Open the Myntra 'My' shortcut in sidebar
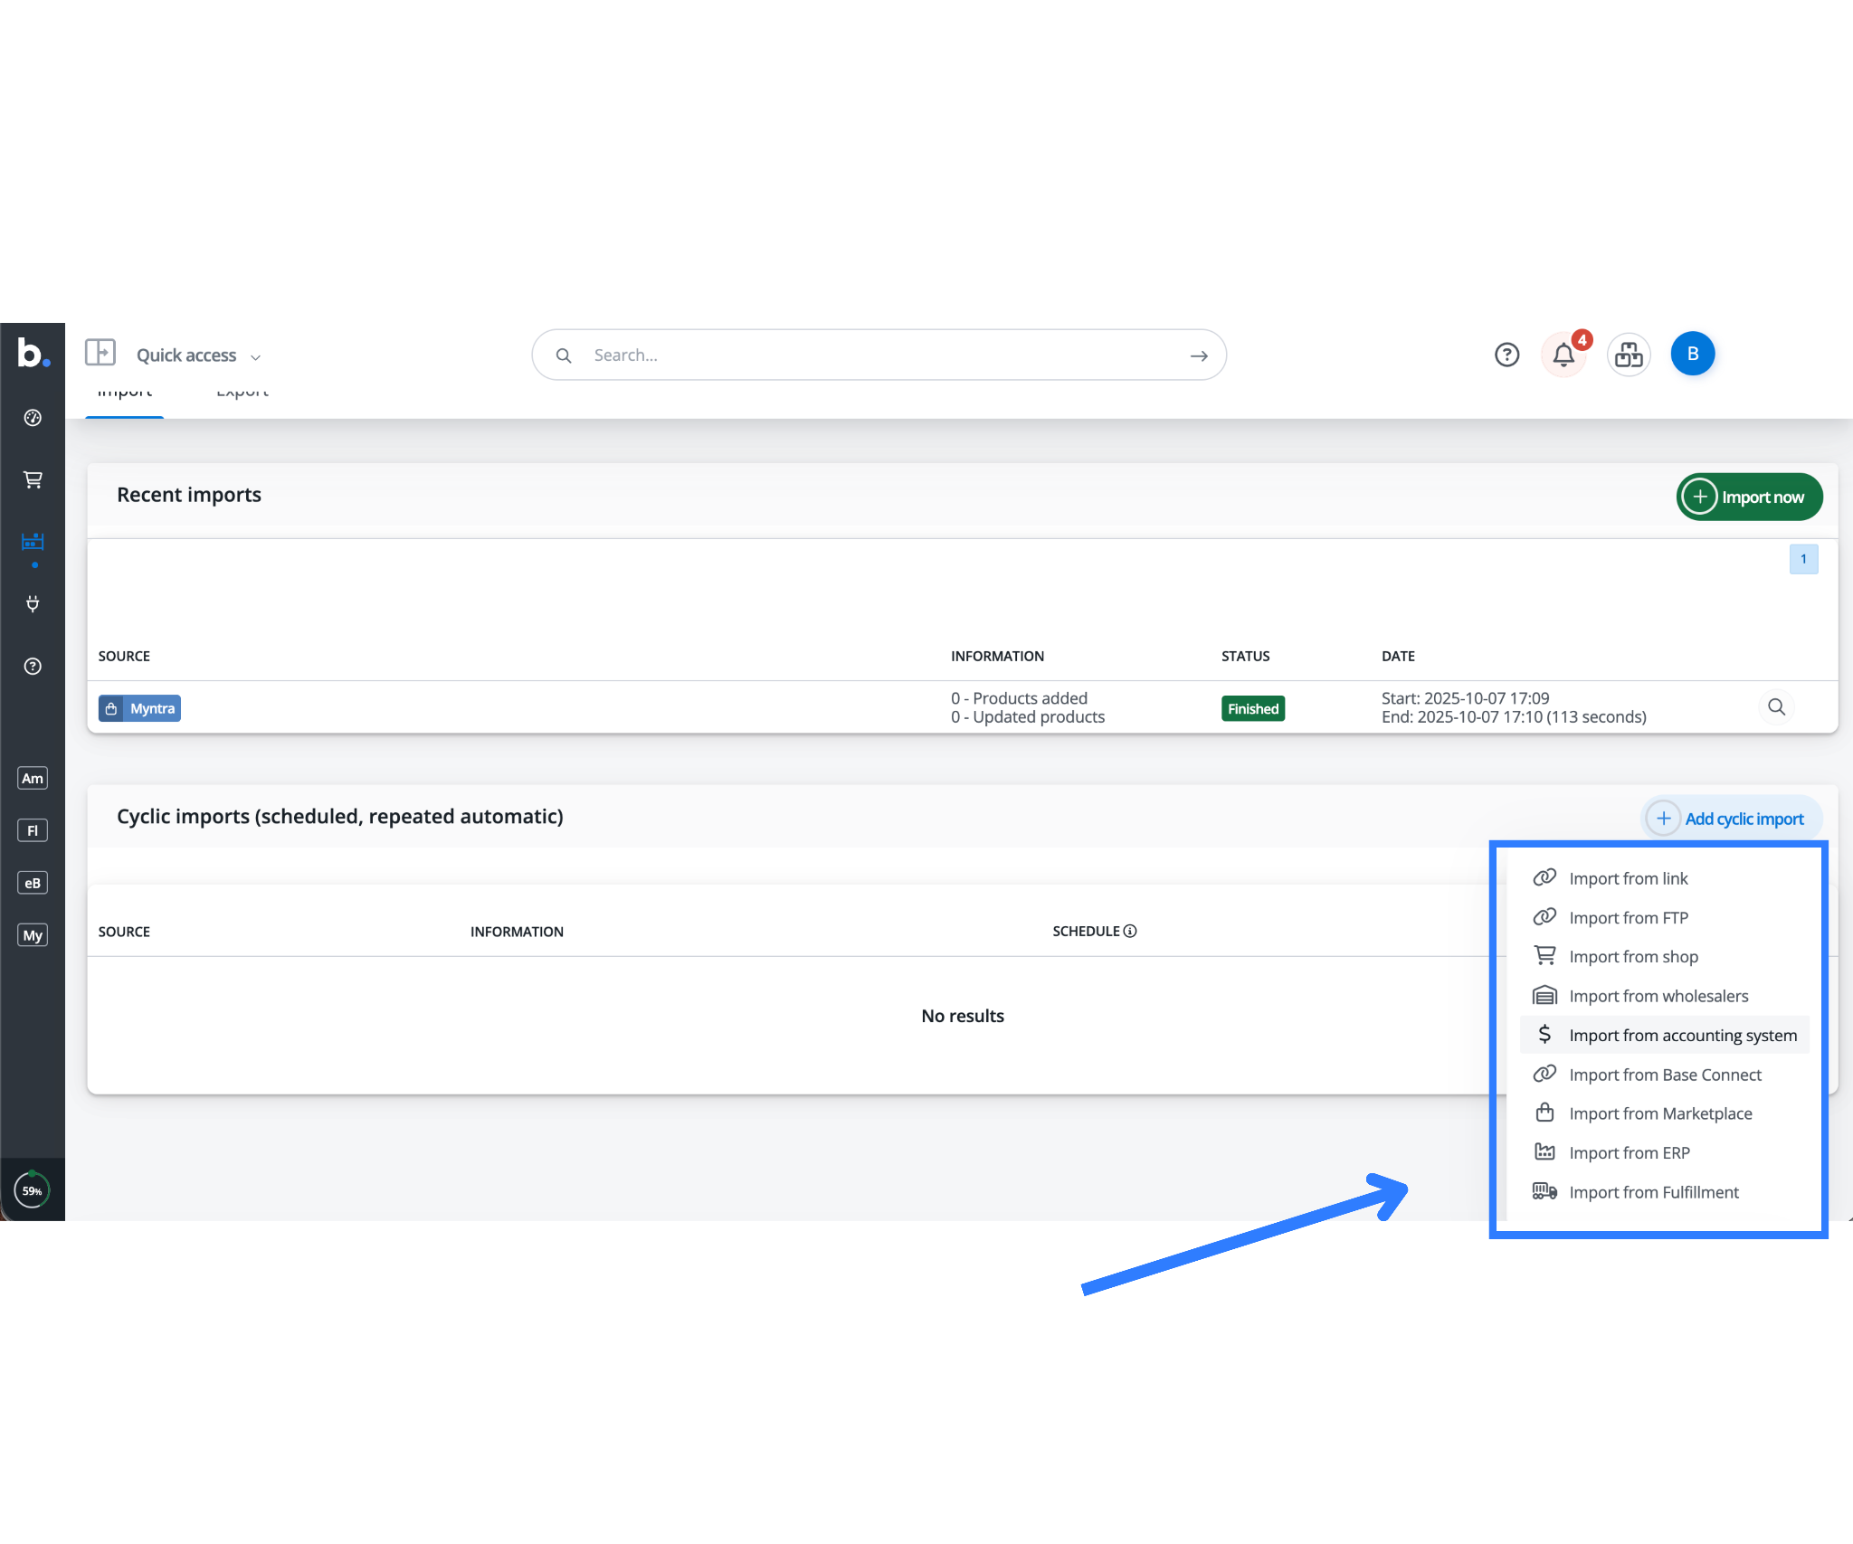 [33, 934]
